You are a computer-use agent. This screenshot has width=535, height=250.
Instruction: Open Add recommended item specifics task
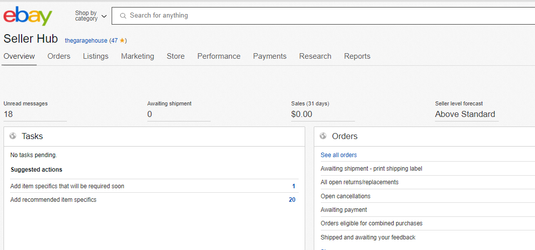pyautogui.click(x=53, y=200)
